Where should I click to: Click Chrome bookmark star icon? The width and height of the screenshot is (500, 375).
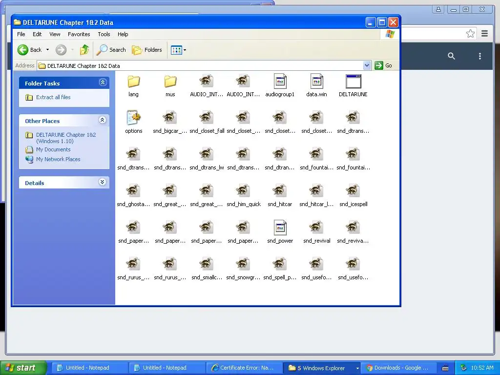pyautogui.click(x=470, y=34)
